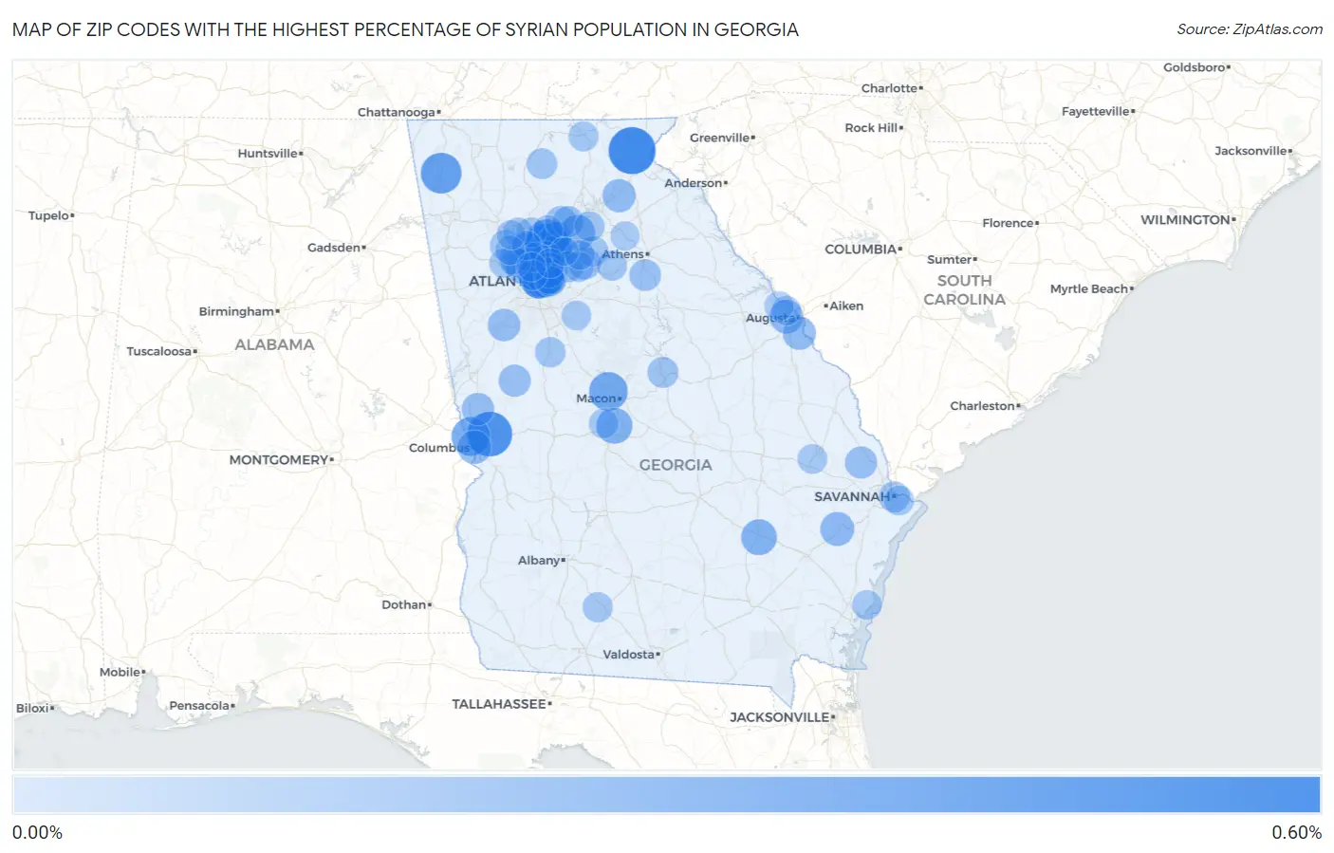
Task: Click the SAVANNAH city label
Action: pos(852,496)
